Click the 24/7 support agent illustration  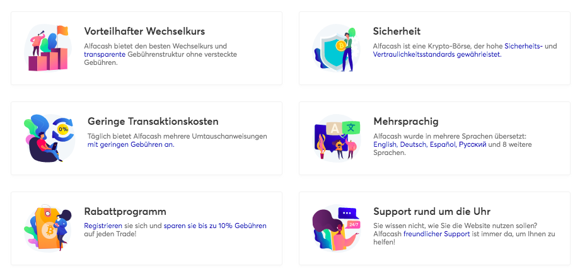336,228
